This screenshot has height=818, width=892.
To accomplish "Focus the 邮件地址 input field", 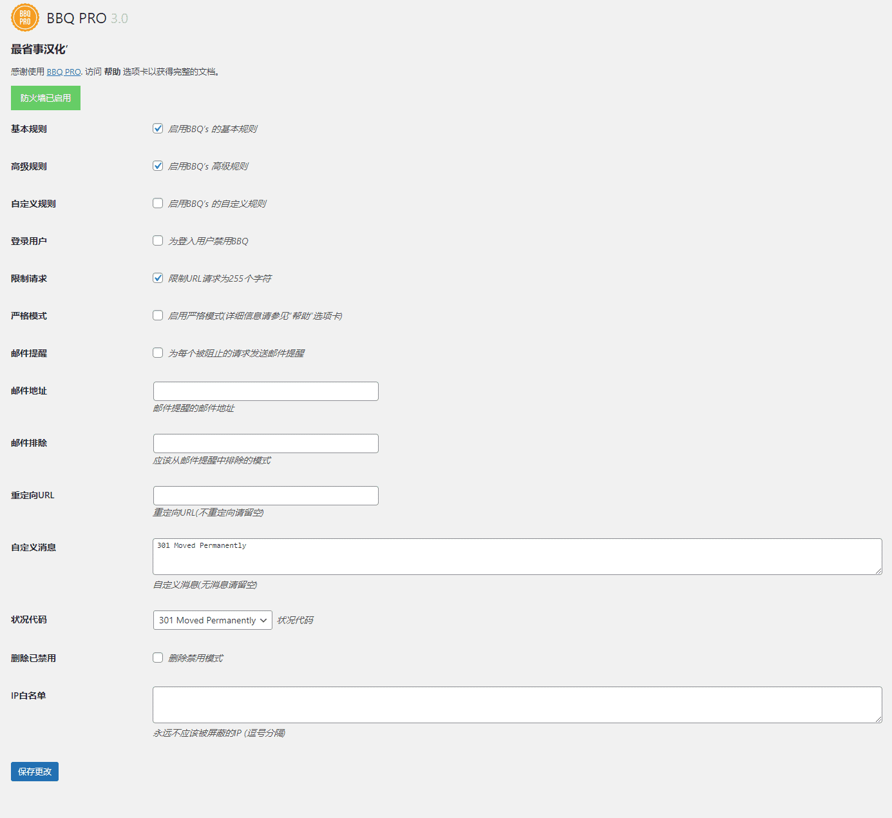I will tap(266, 391).
